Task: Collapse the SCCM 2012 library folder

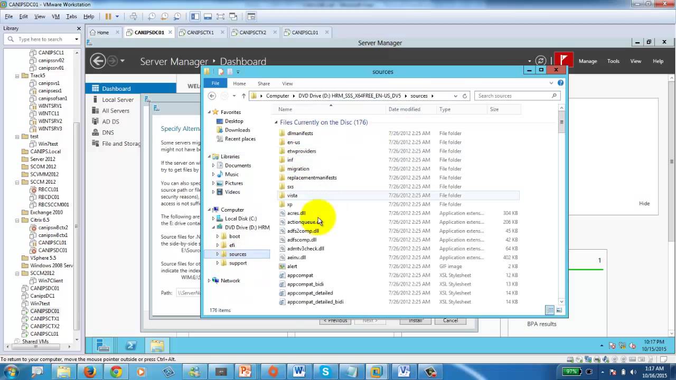Action: [17, 182]
